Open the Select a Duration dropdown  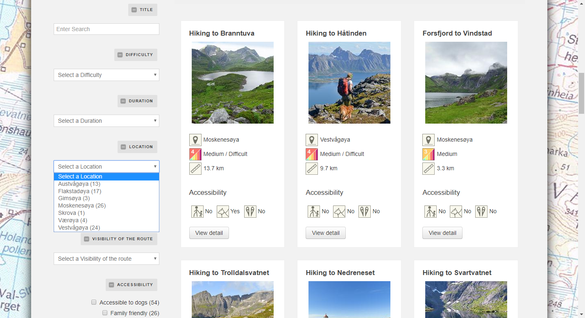point(107,121)
